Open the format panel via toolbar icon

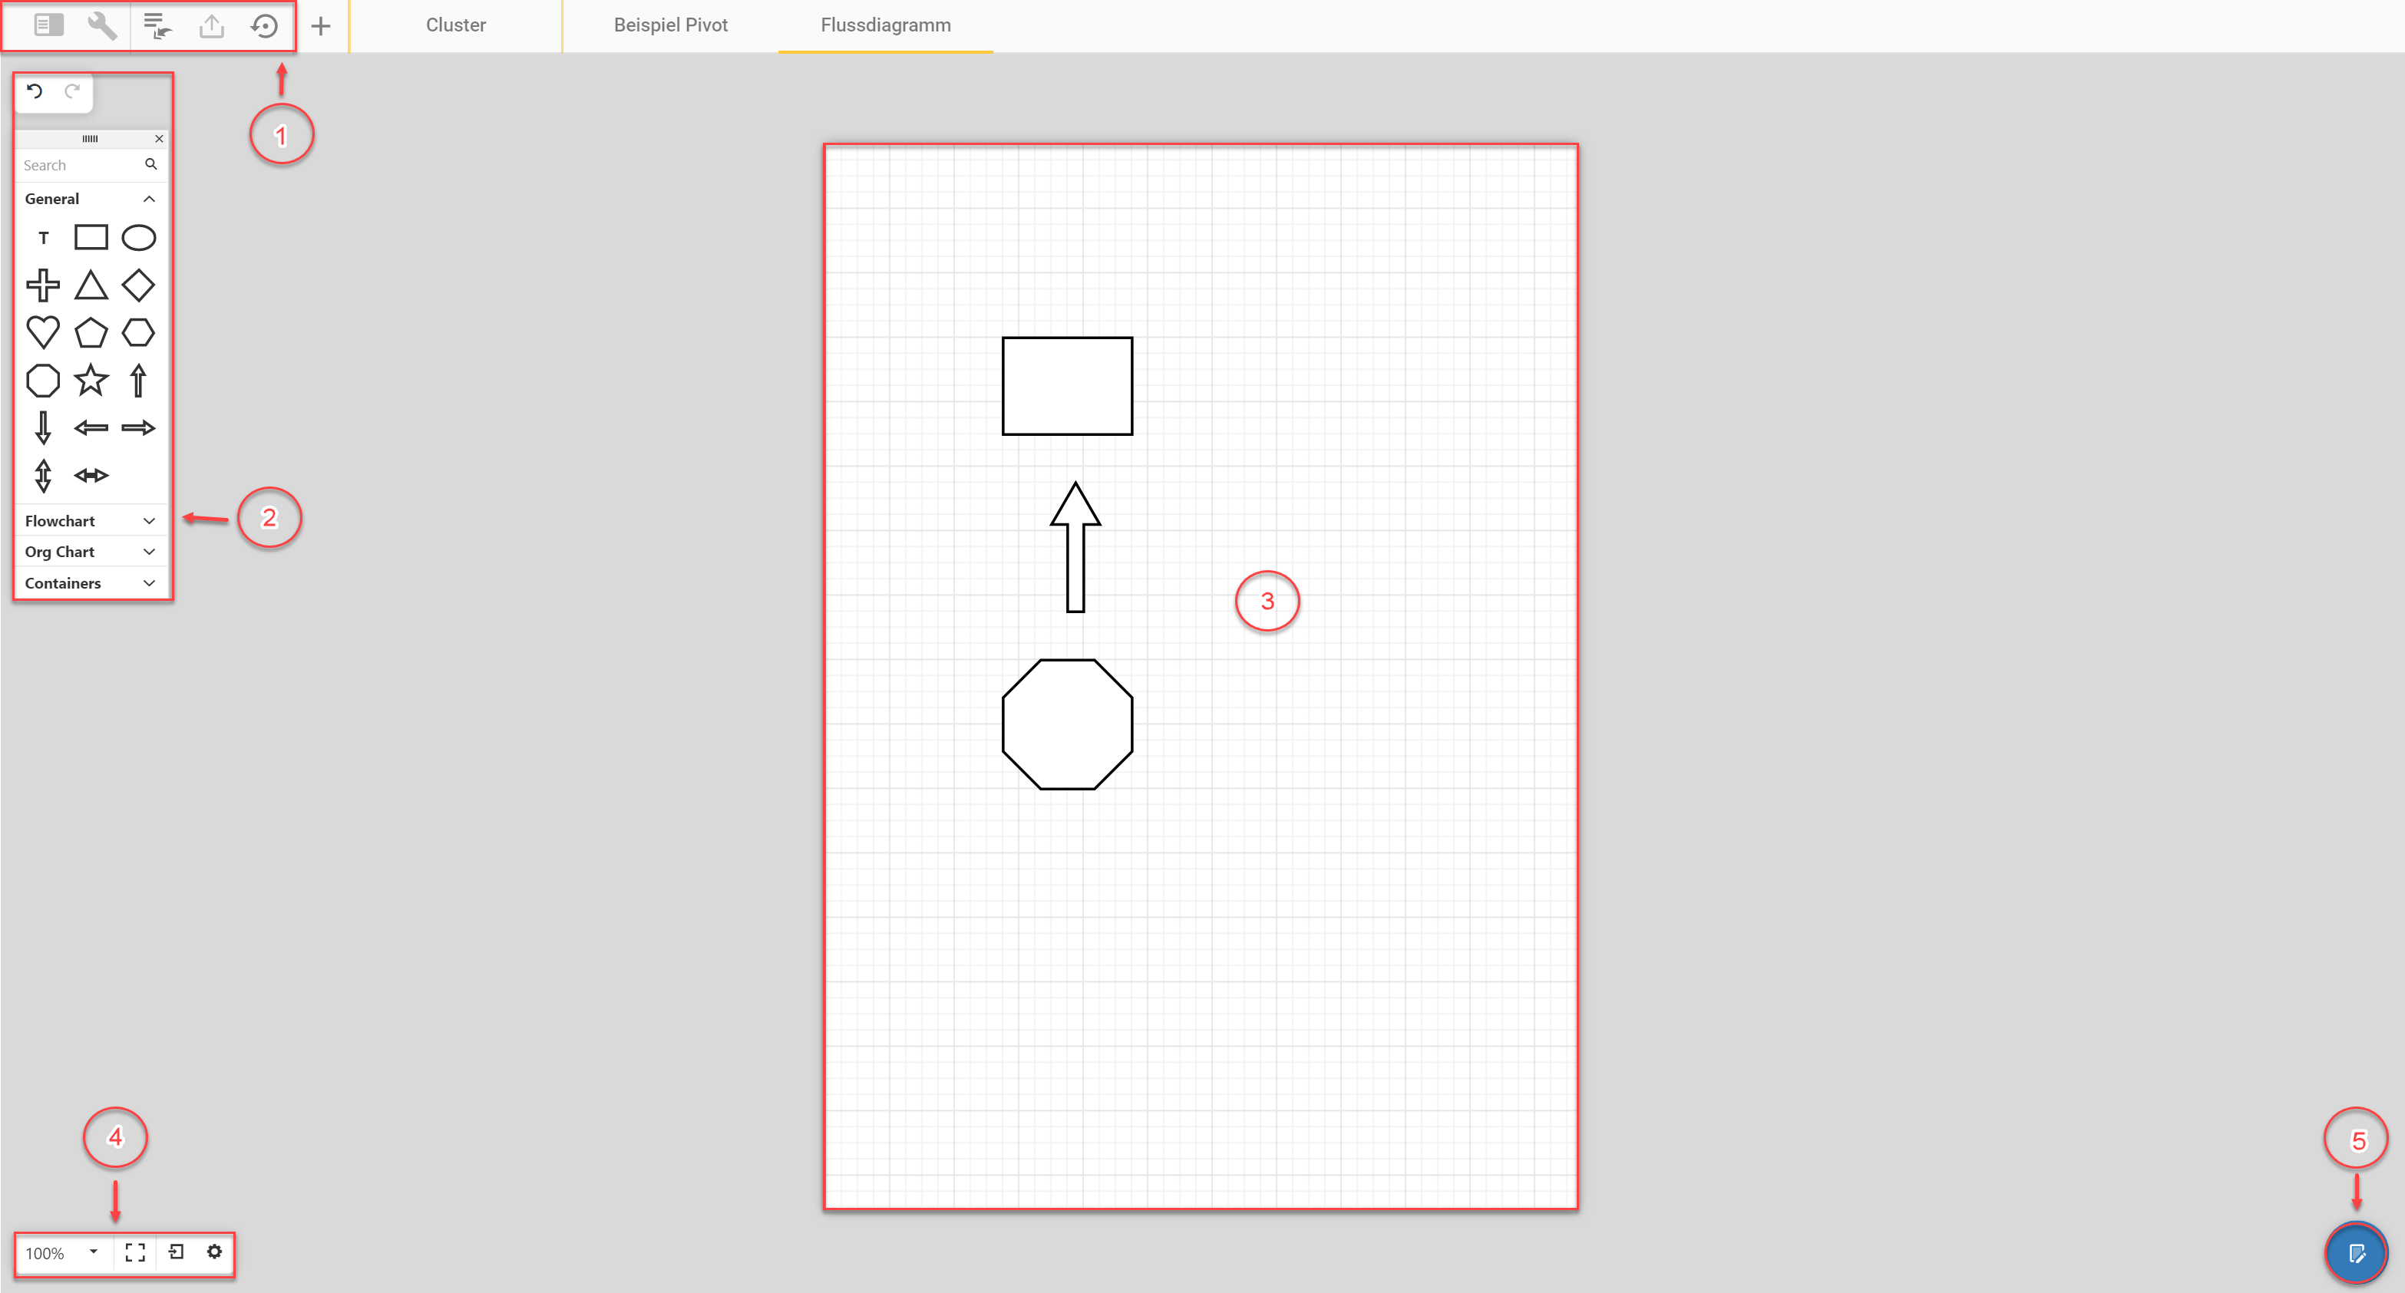coord(48,25)
